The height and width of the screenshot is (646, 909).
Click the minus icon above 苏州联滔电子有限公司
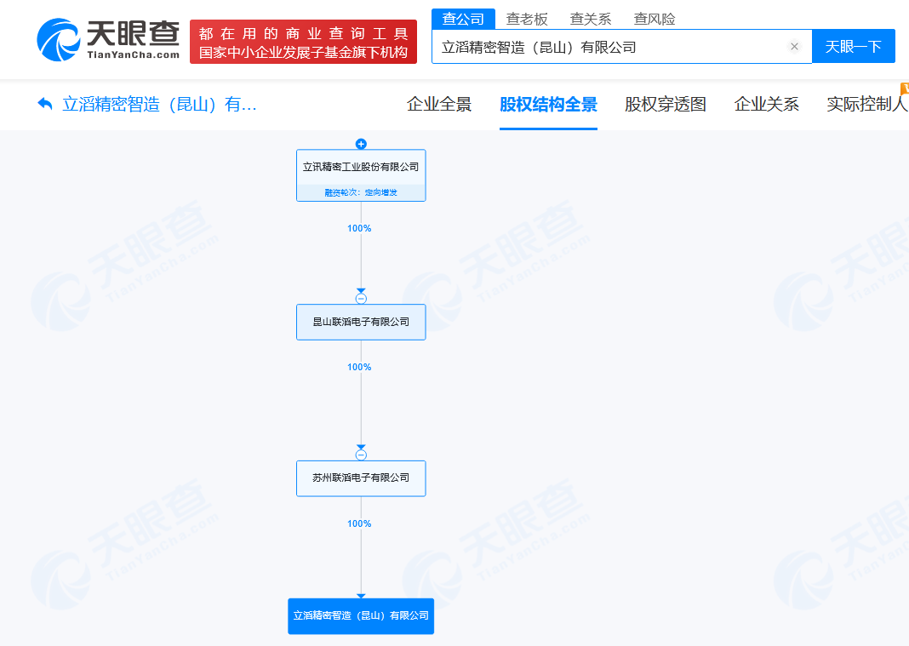(362, 454)
